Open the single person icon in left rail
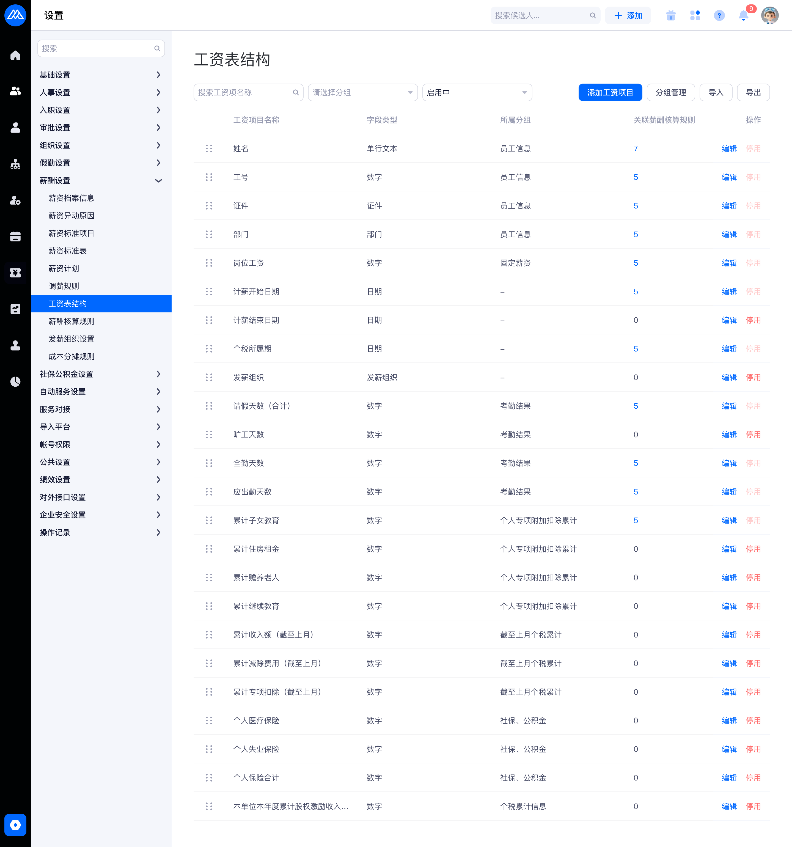792x847 pixels. click(x=15, y=127)
